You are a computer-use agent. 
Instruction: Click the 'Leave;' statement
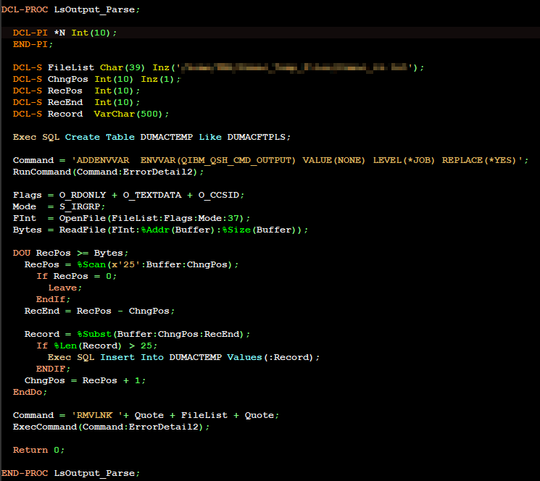pyautogui.click(x=65, y=288)
